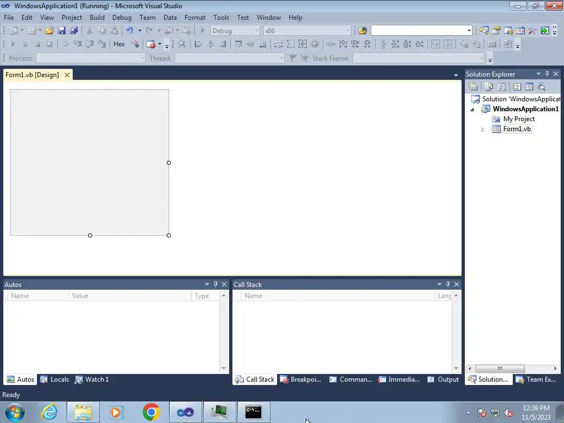Viewport: 564px width, 423px height.
Task: Open the Tools menu
Action: (x=221, y=17)
